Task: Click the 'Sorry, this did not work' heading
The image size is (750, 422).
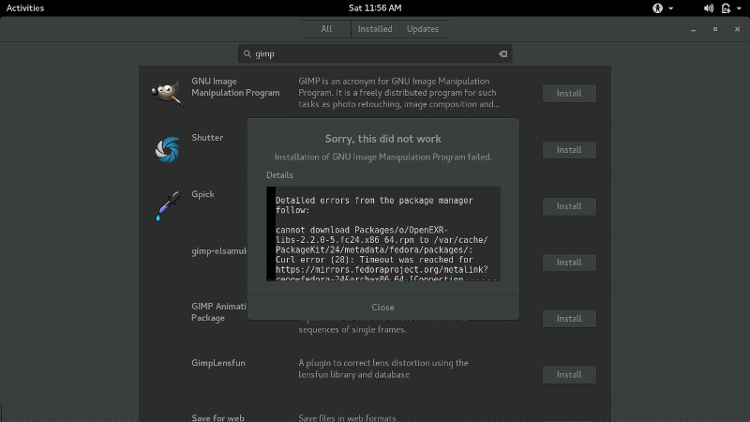Action: (383, 139)
